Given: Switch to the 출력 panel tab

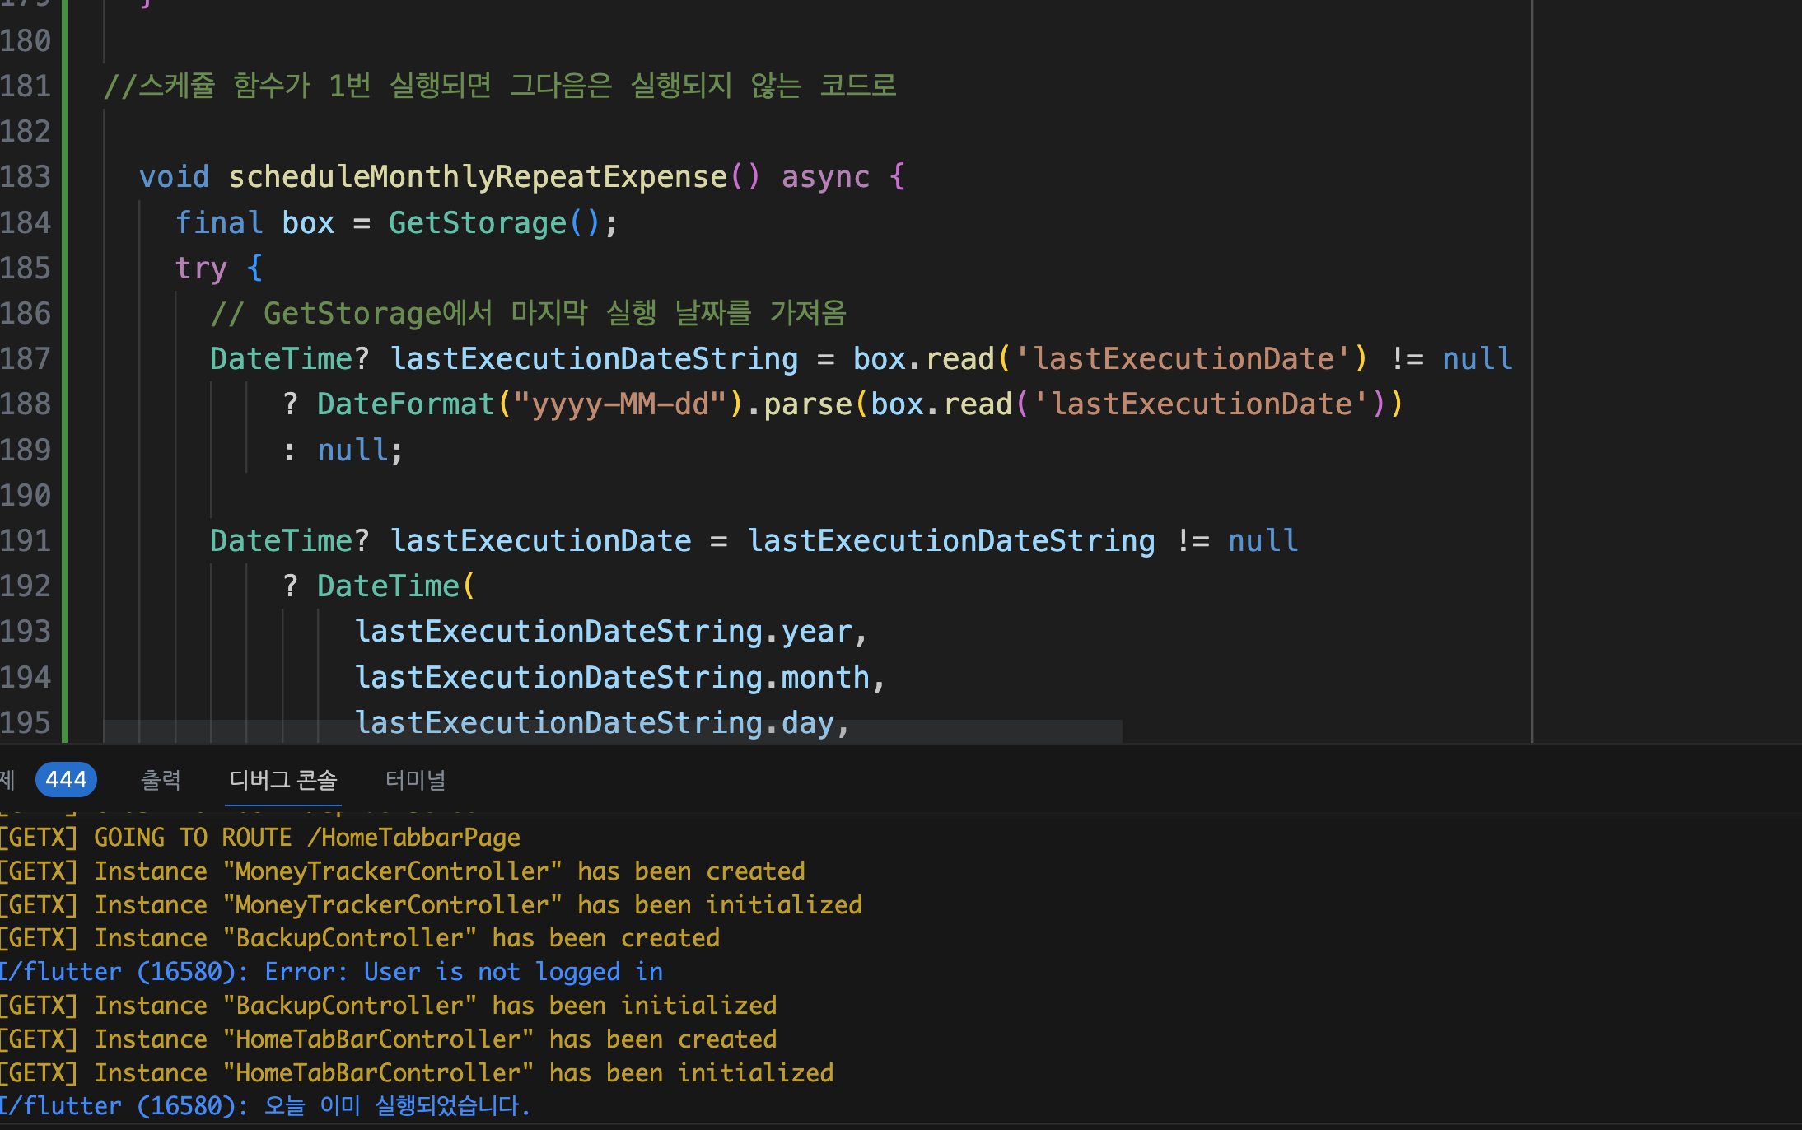Looking at the screenshot, I should (161, 779).
